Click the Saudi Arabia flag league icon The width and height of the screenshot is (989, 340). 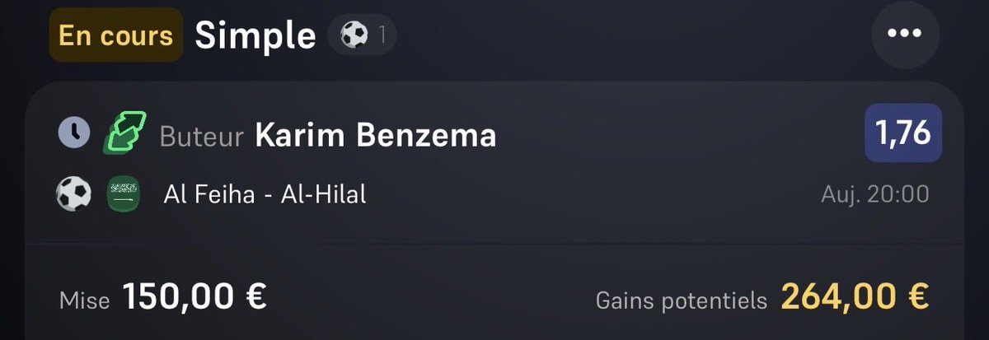124,195
